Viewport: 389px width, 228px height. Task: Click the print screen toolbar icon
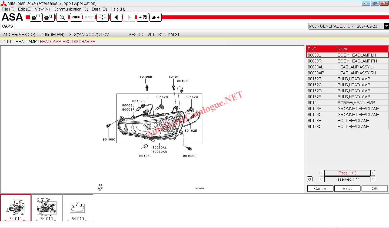click(36, 17)
